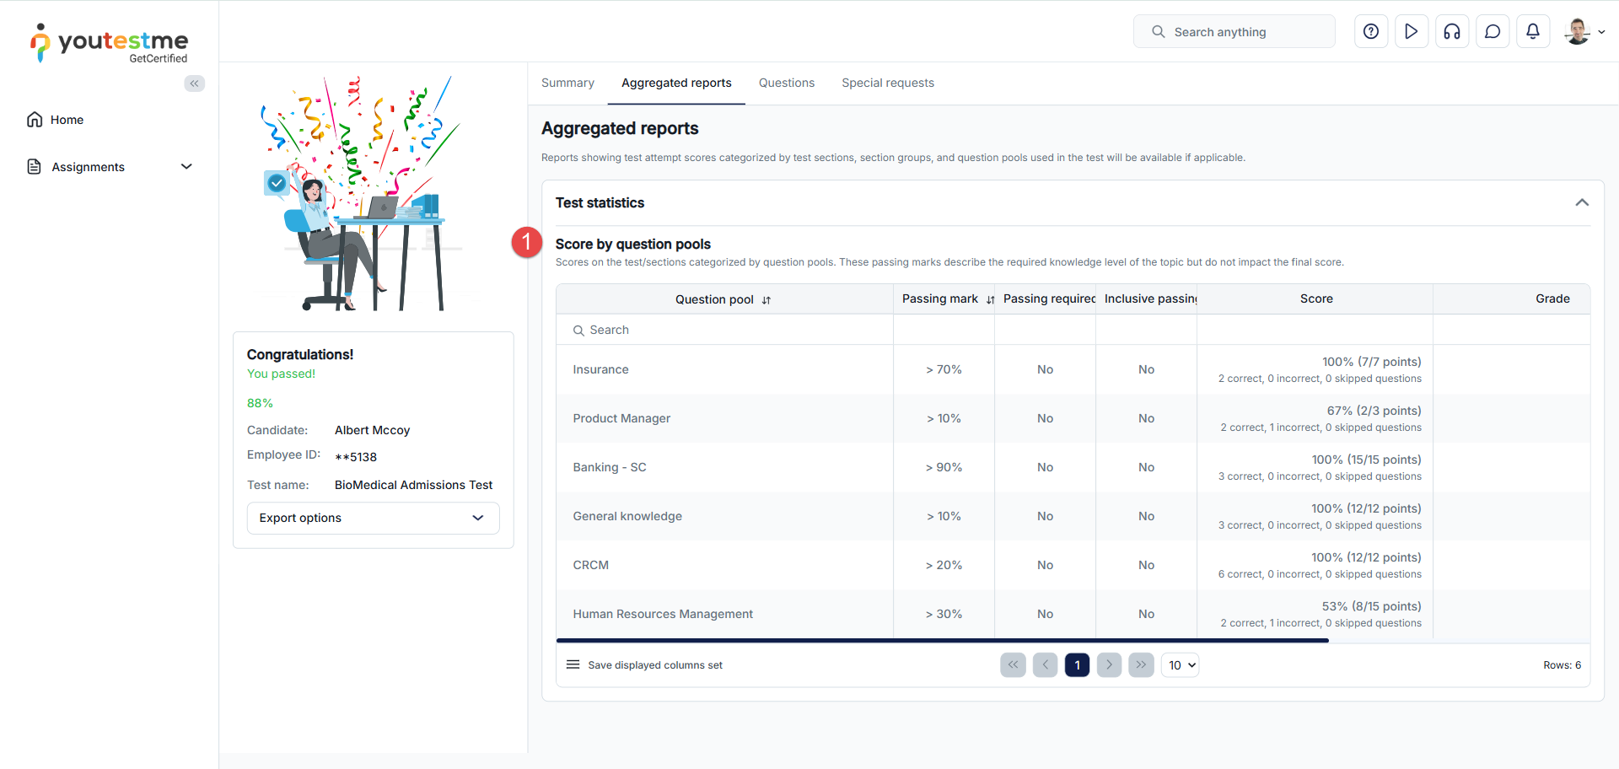Switch to the Summary tab
Image resolution: width=1619 pixels, height=769 pixels.
567,83
